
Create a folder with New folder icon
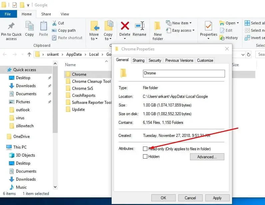click(158, 26)
